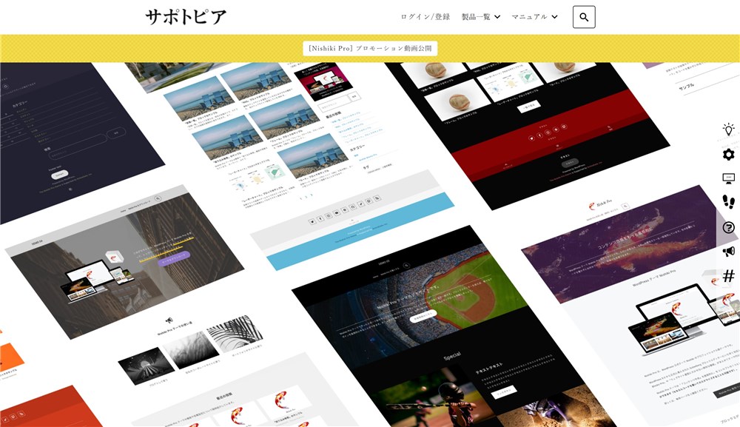The height and width of the screenshot is (427, 740).
Task: Click the hashtag icon in side menu
Action: pos(729,276)
